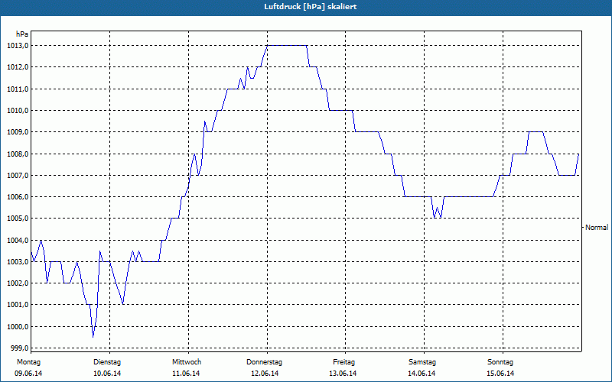
Task: Select the 'hPa' unit label
Action: pyautogui.click(x=22, y=34)
